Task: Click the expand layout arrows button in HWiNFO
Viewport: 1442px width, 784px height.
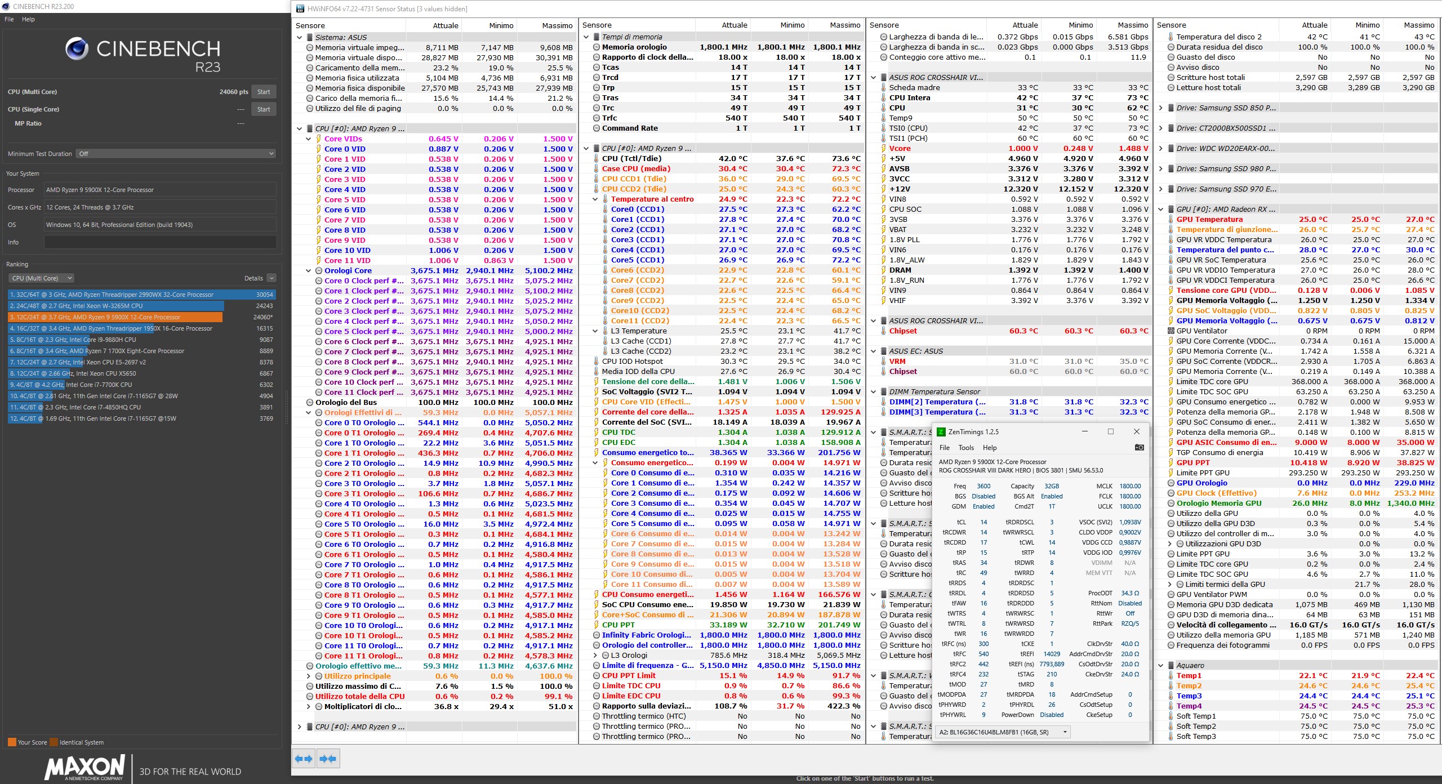Action: pyautogui.click(x=304, y=759)
